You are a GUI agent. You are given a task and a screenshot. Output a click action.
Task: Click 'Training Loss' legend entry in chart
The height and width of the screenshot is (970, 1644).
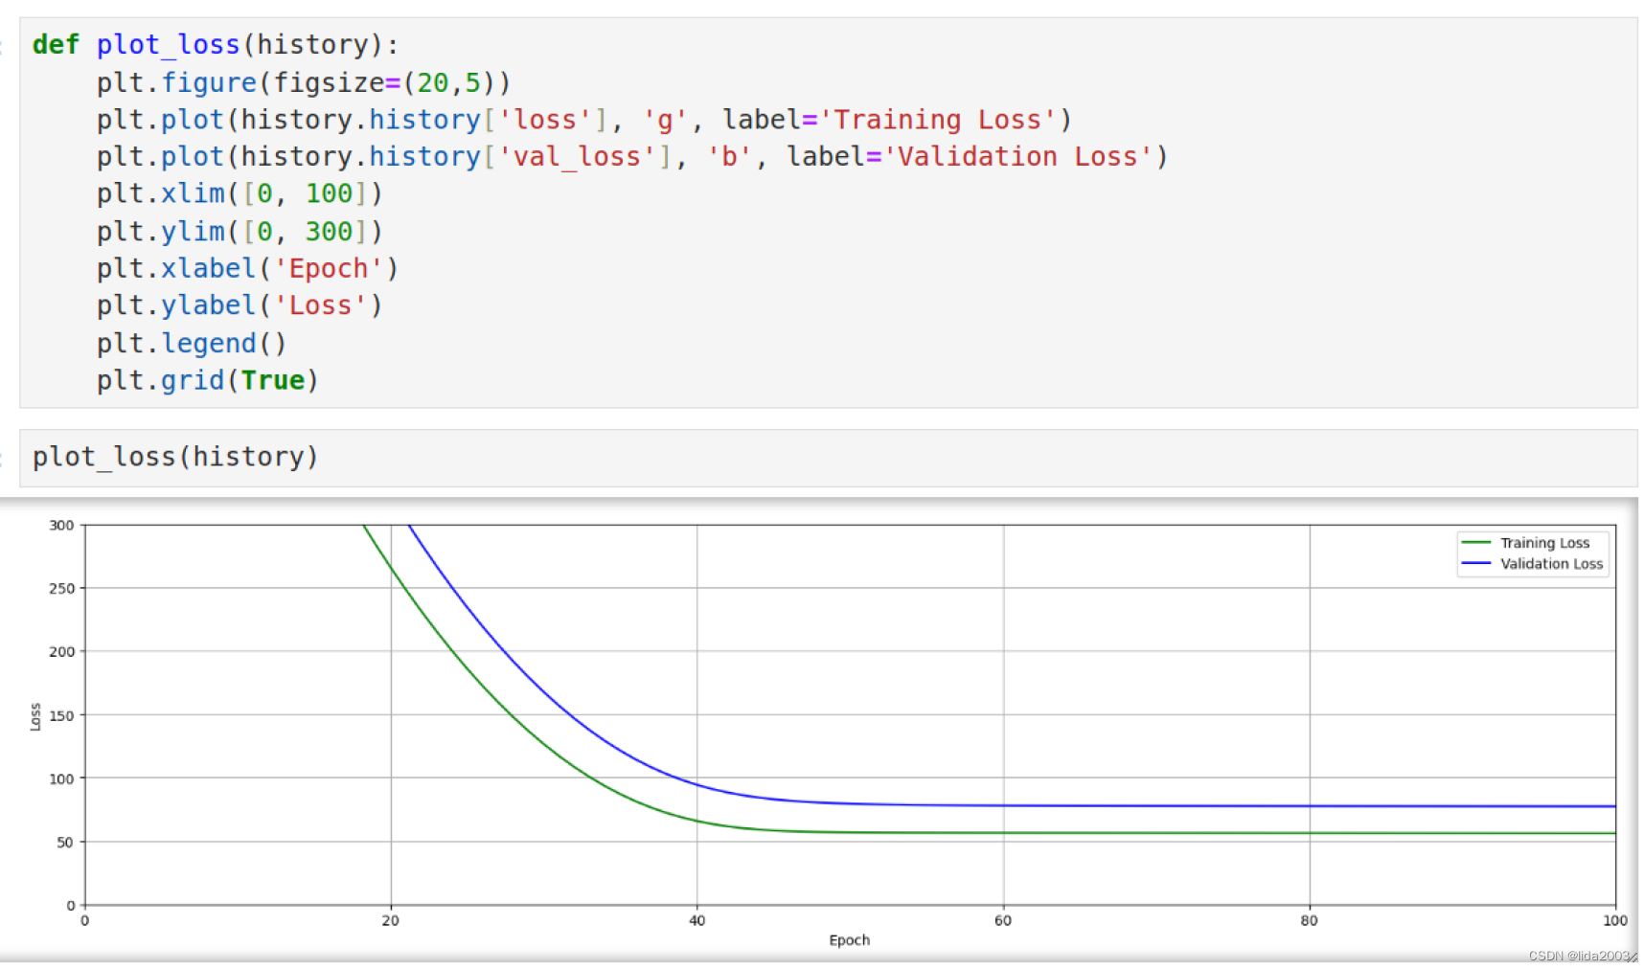point(1525,543)
